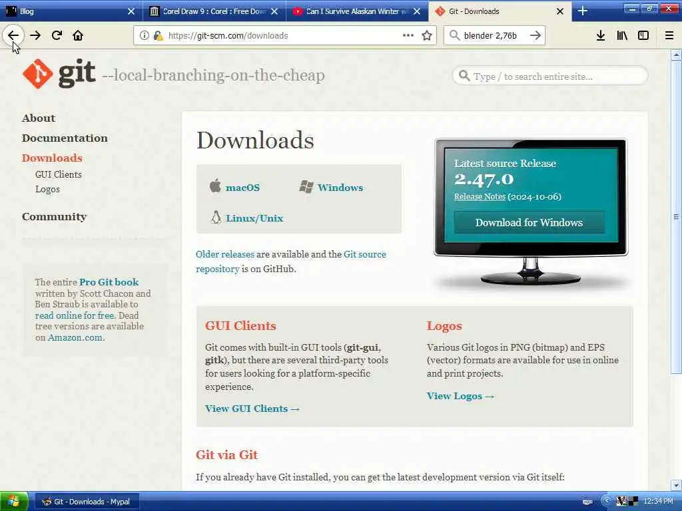The image size is (682, 511).
Task: Toggle the sidebar panel icon
Action: pos(643,35)
